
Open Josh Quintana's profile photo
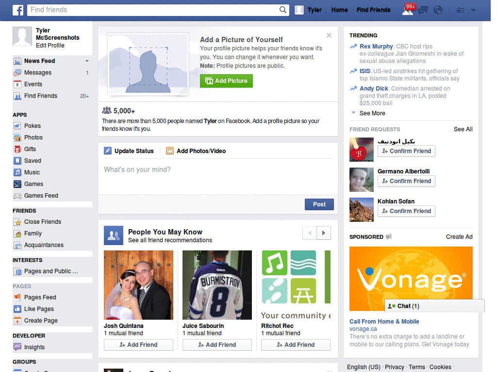tap(138, 285)
